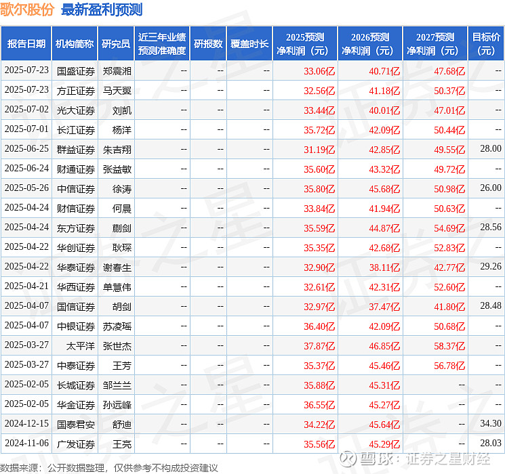
Task: Click the 近三年业绩预测准确度 column header
Action: pos(162,43)
